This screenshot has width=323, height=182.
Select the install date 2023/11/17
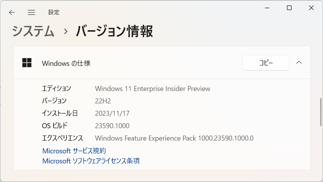[x=112, y=113]
